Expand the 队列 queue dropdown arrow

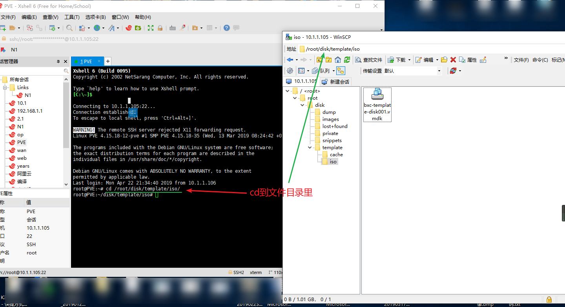(334, 71)
